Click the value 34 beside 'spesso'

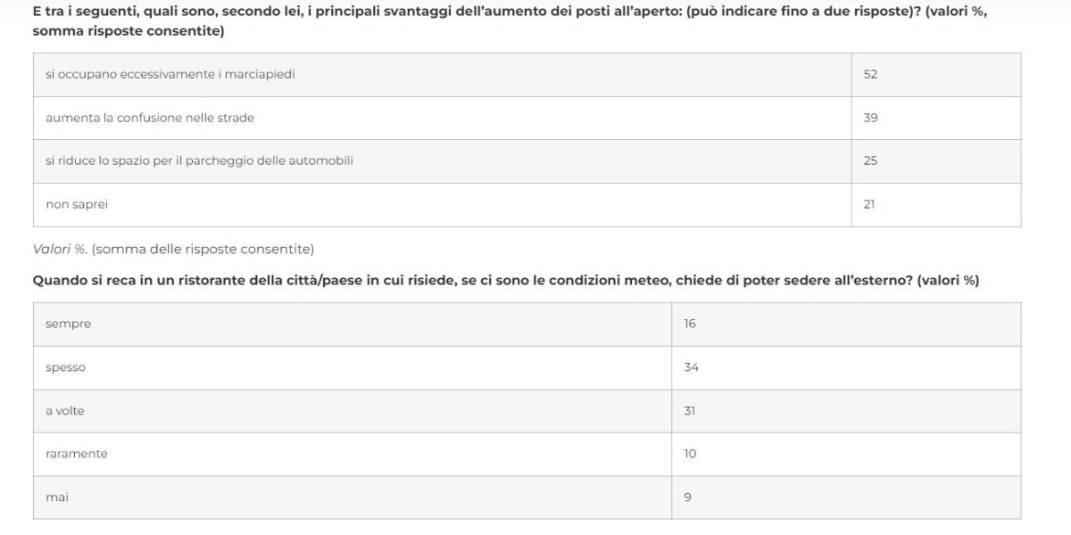pos(691,367)
